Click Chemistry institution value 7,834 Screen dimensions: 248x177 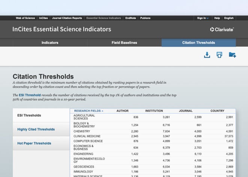(x=166, y=131)
